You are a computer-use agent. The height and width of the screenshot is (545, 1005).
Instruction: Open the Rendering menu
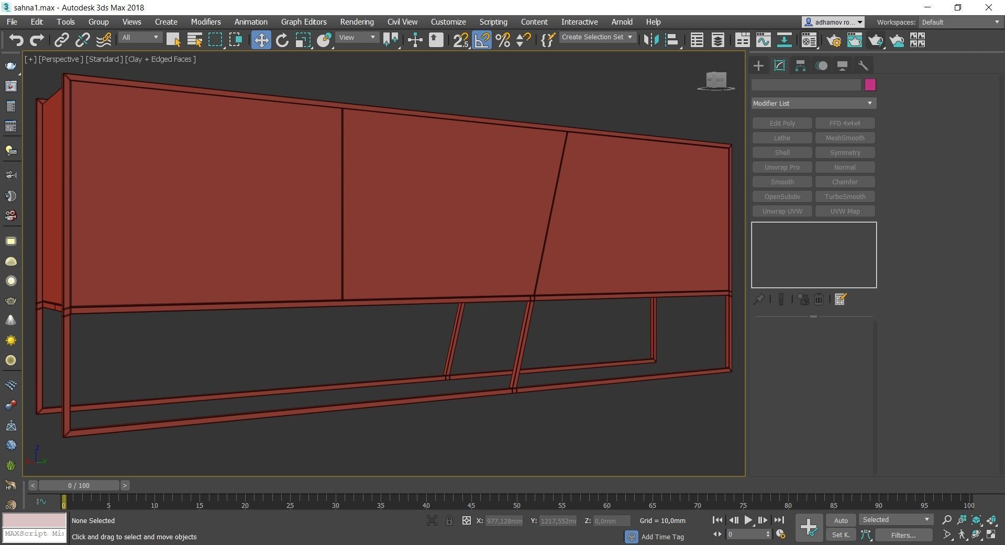click(x=357, y=22)
